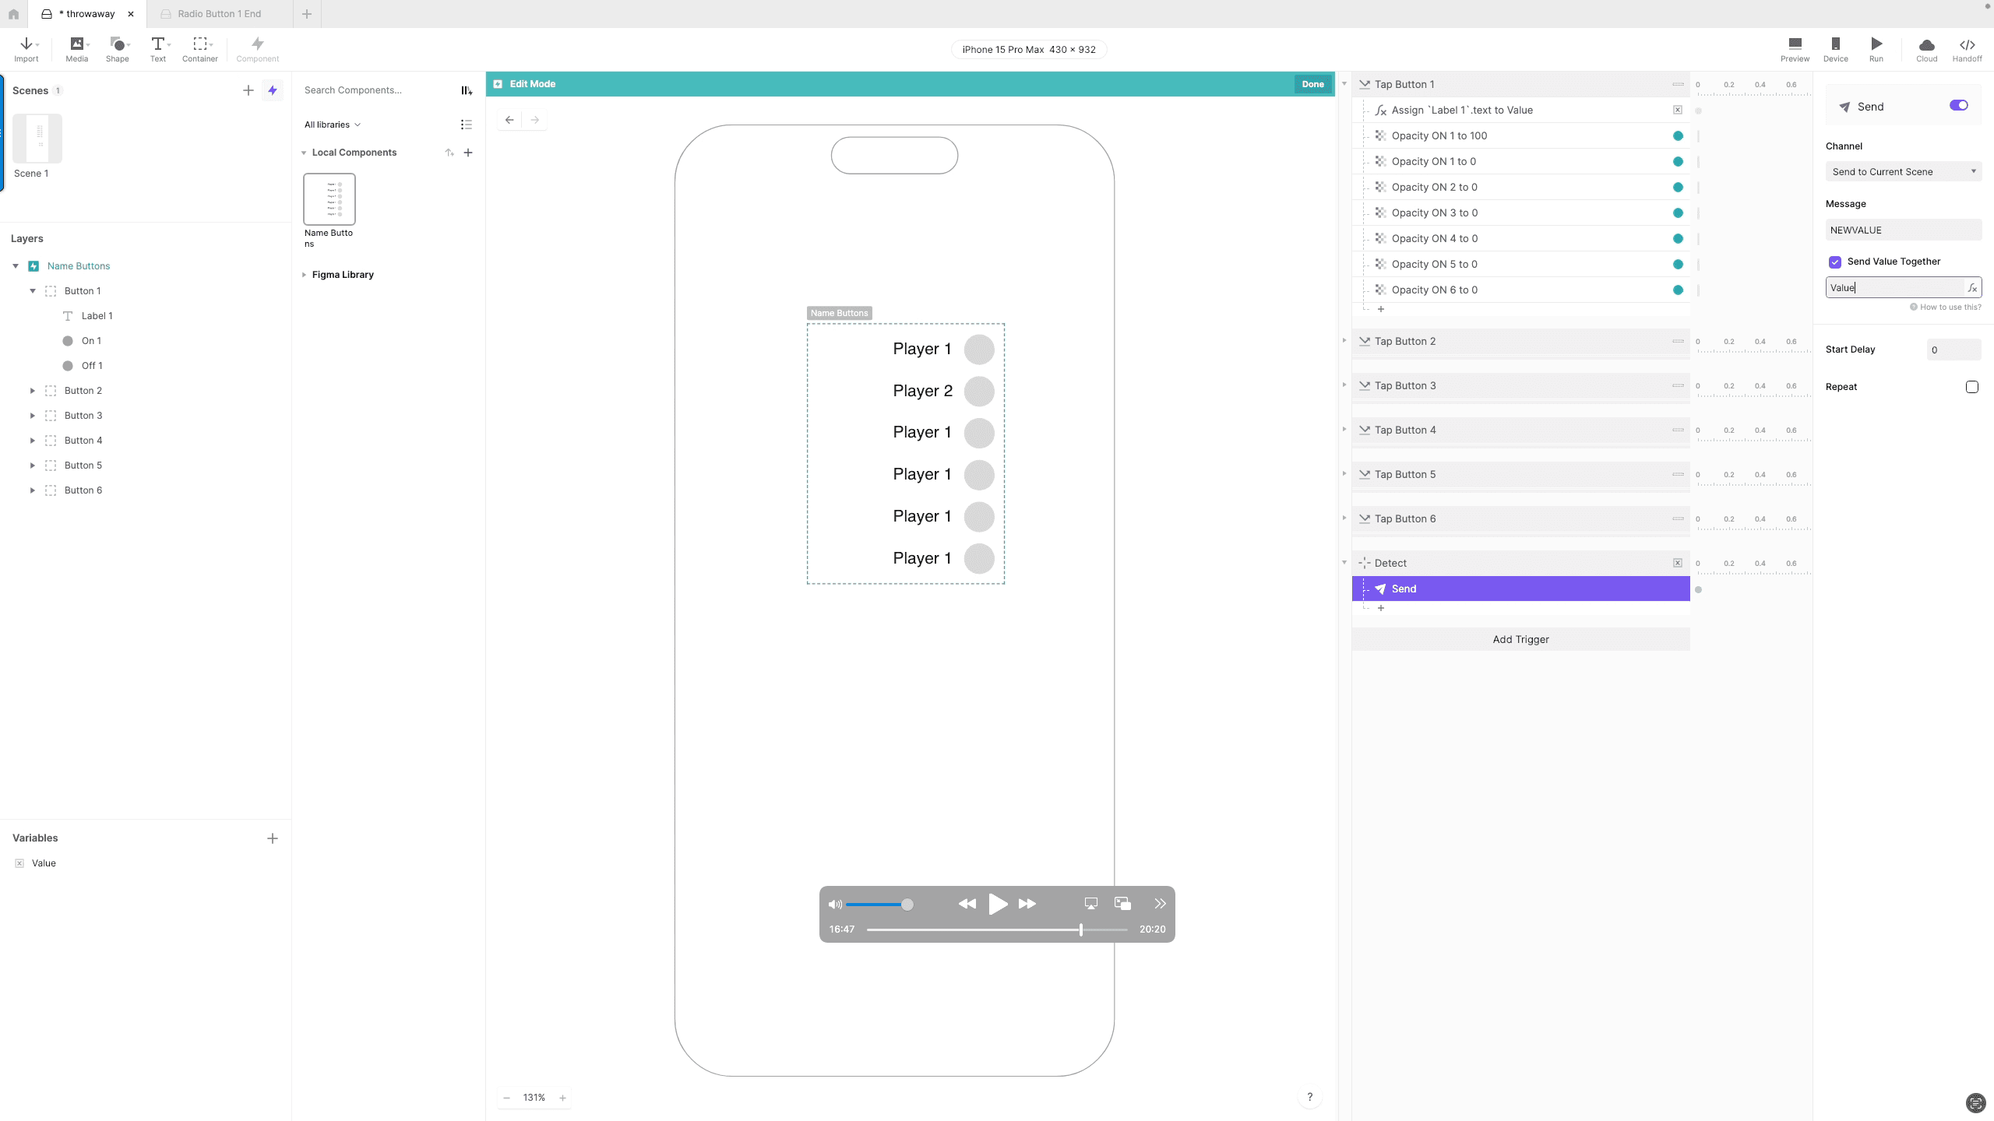Open the Channel dropdown showing Send to Current Scene
The width and height of the screenshot is (1994, 1121).
(1903, 171)
